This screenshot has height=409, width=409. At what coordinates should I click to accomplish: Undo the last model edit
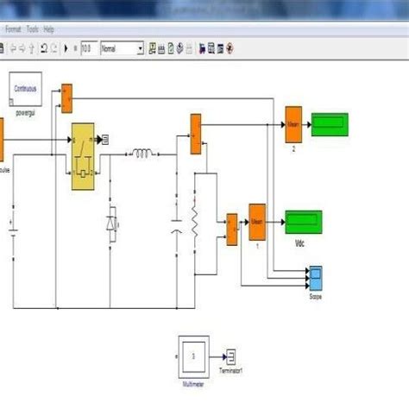pos(44,48)
